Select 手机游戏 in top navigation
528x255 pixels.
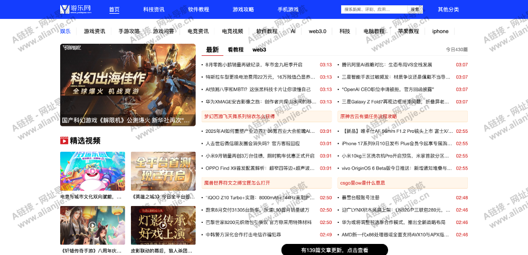288,9
